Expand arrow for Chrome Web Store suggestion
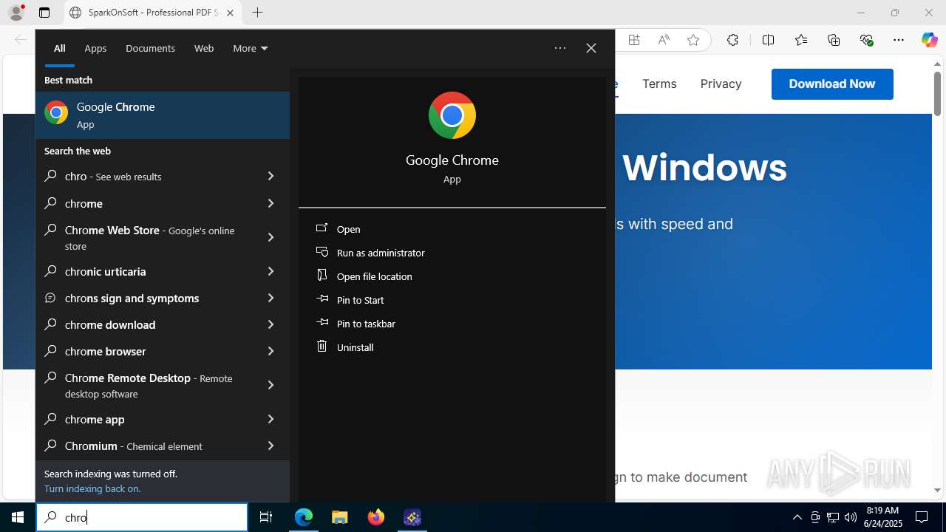 [270, 237]
